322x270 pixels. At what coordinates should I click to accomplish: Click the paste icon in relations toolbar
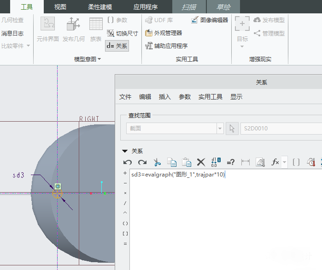(186, 162)
